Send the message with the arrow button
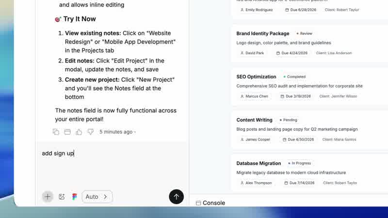Image resolution: width=388 pixels, height=218 pixels. 176,197
